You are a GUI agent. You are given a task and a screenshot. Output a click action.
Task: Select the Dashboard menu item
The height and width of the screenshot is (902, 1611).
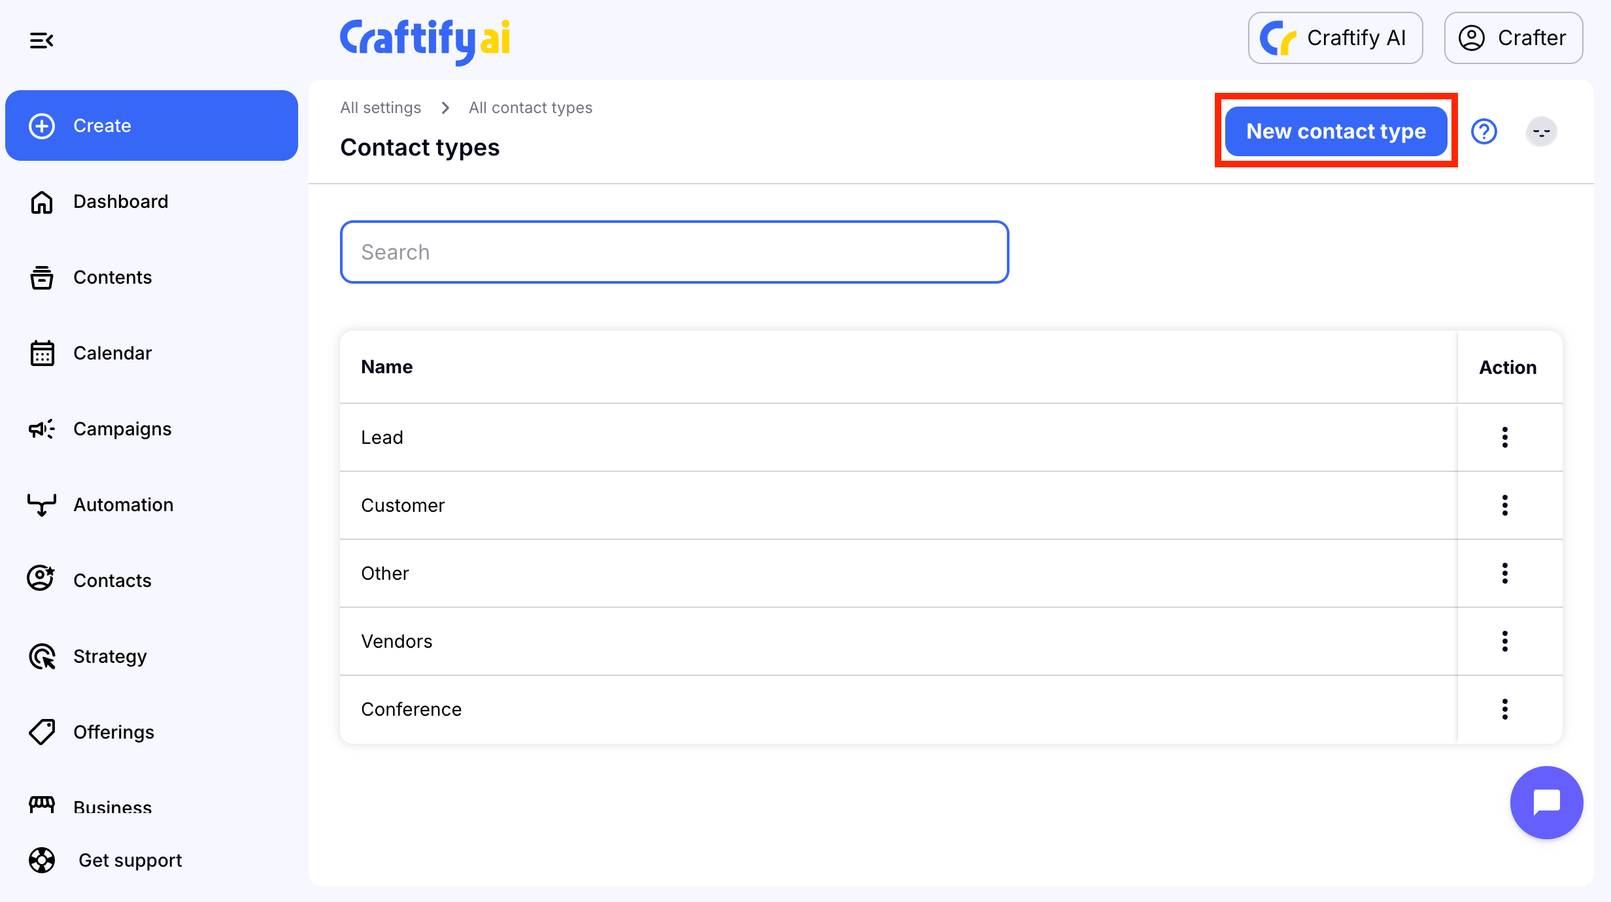point(120,201)
